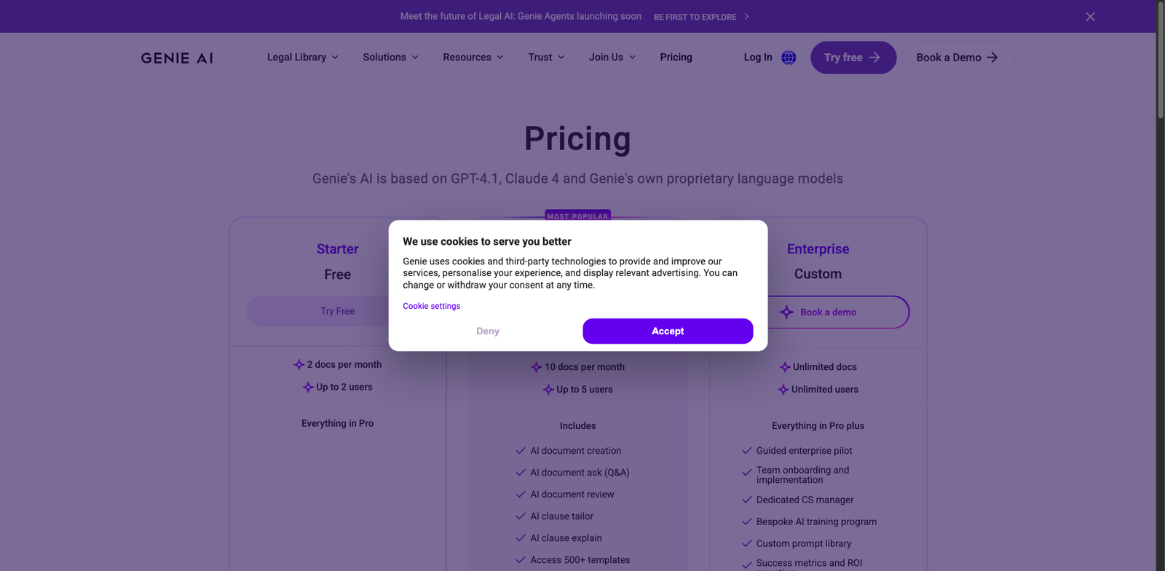
Task: Accept the cookie consent
Action: [x=667, y=331]
